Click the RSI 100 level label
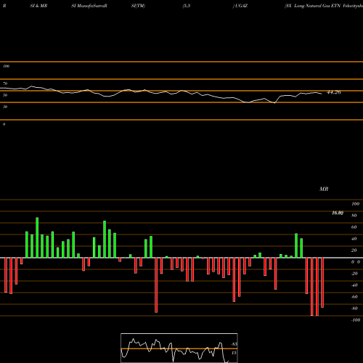Image resolution: width=363 pixels, height=363 pixels. [6, 66]
